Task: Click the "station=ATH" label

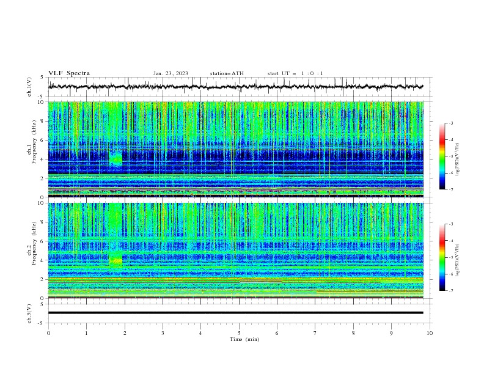Action: 227,73
